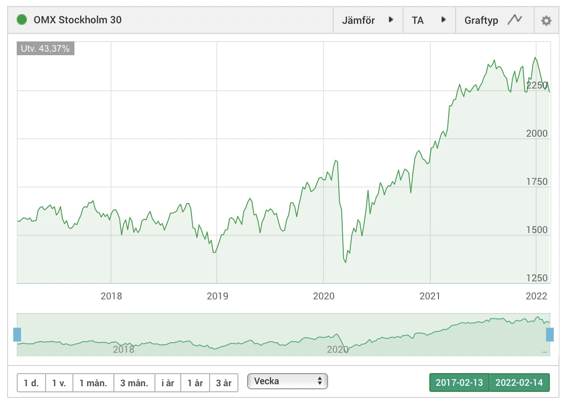Select the 1 d. time range
This screenshot has height=405, width=563.
coord(31,383)
